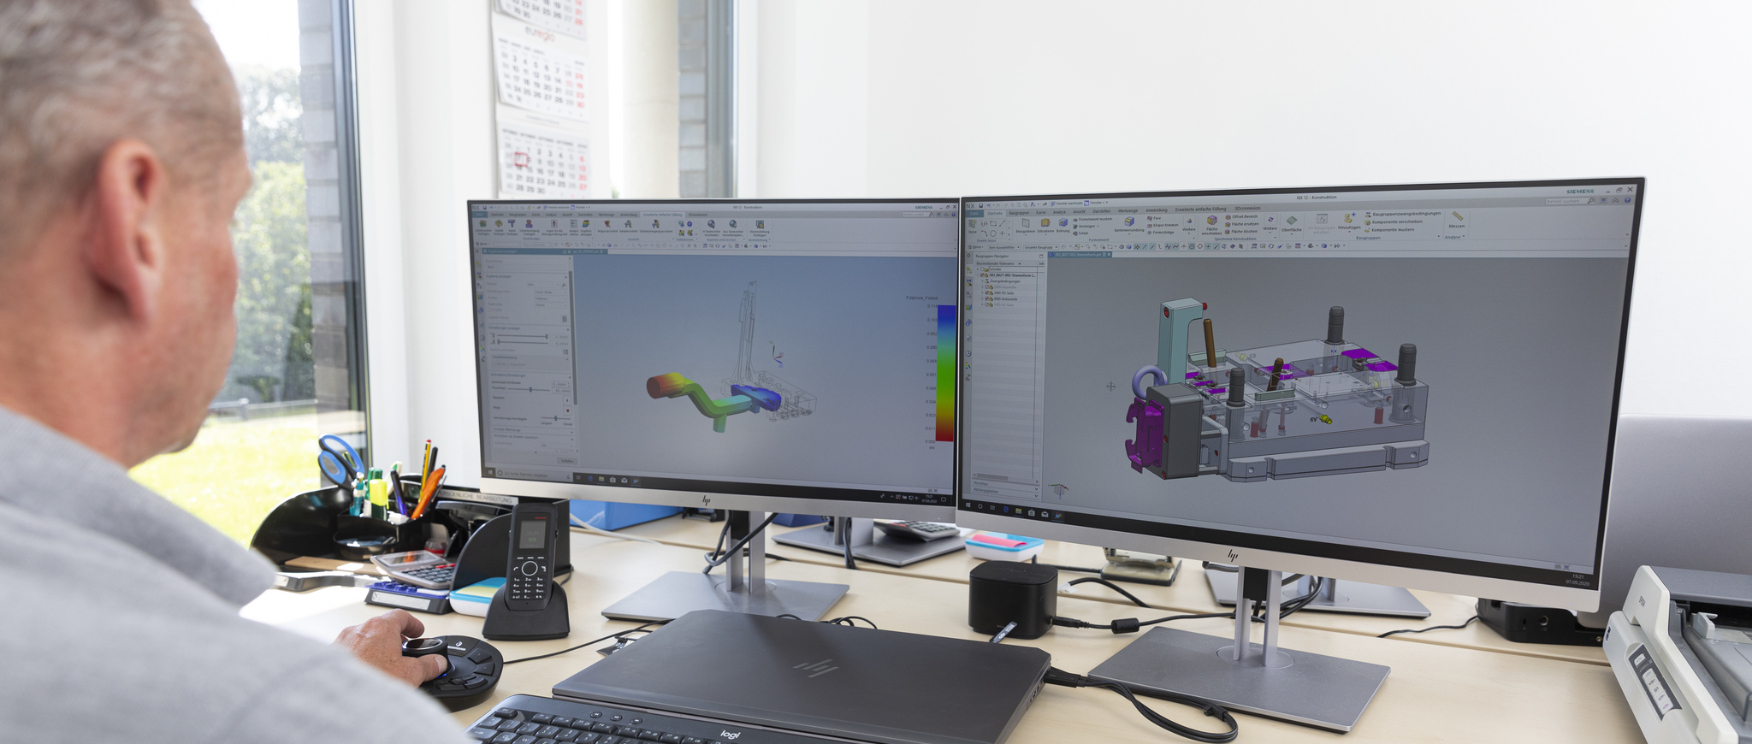Click the Skizze sketch icon
The image size is (1752, 744).
(973, 226)
